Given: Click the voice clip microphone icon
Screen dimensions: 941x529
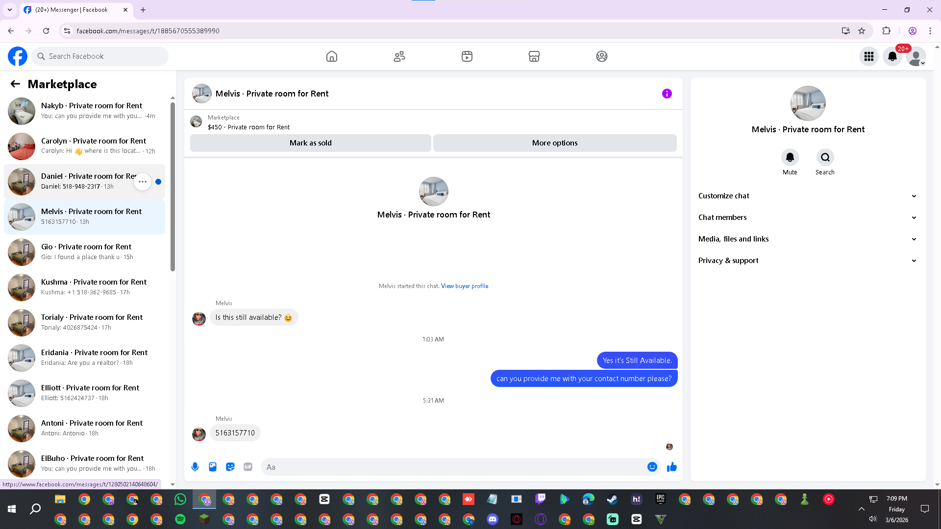Looking at the screenshot, I should pos(195,467).
